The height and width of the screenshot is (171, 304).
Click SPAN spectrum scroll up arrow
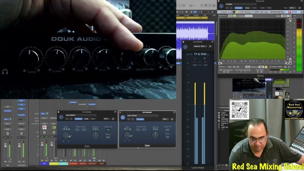pyautogui.click(x=290, y=19)
